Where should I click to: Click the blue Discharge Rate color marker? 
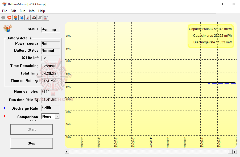click(x=5, y=108)
